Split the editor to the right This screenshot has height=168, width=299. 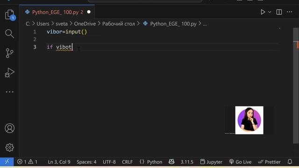coord(279,12)
